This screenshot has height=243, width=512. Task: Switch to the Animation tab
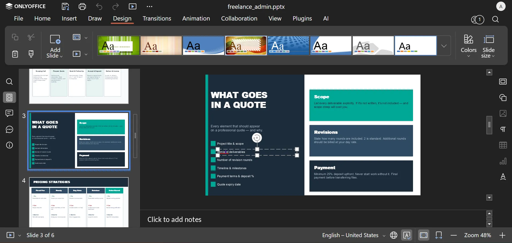pyautogui.click(x=196, y=19)
